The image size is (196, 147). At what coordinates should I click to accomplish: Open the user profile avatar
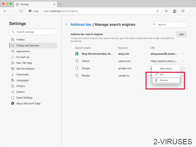pyautogui.click(x=175, y=11)
